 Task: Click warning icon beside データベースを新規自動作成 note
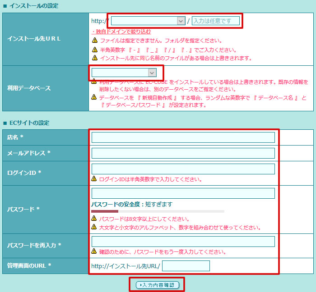point(94,97)
